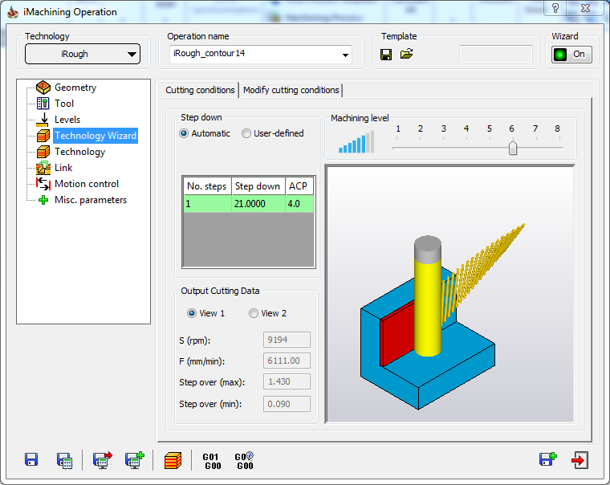Viewport: 610px width, 485px height.
Task: Select Tool in the tree
Action: coord(64,104)
